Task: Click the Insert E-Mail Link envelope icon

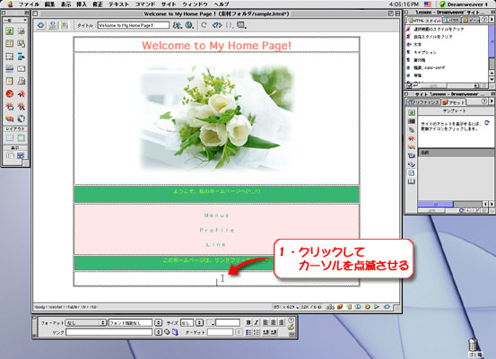Action: pyautogui.click(x=22, y=69)
